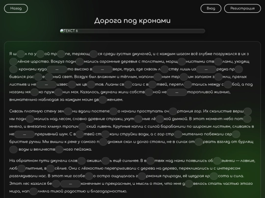The image size is (265, 198).
Task: Choose the blank after 'побежали сер'
Action: click(x=236, y=134)
